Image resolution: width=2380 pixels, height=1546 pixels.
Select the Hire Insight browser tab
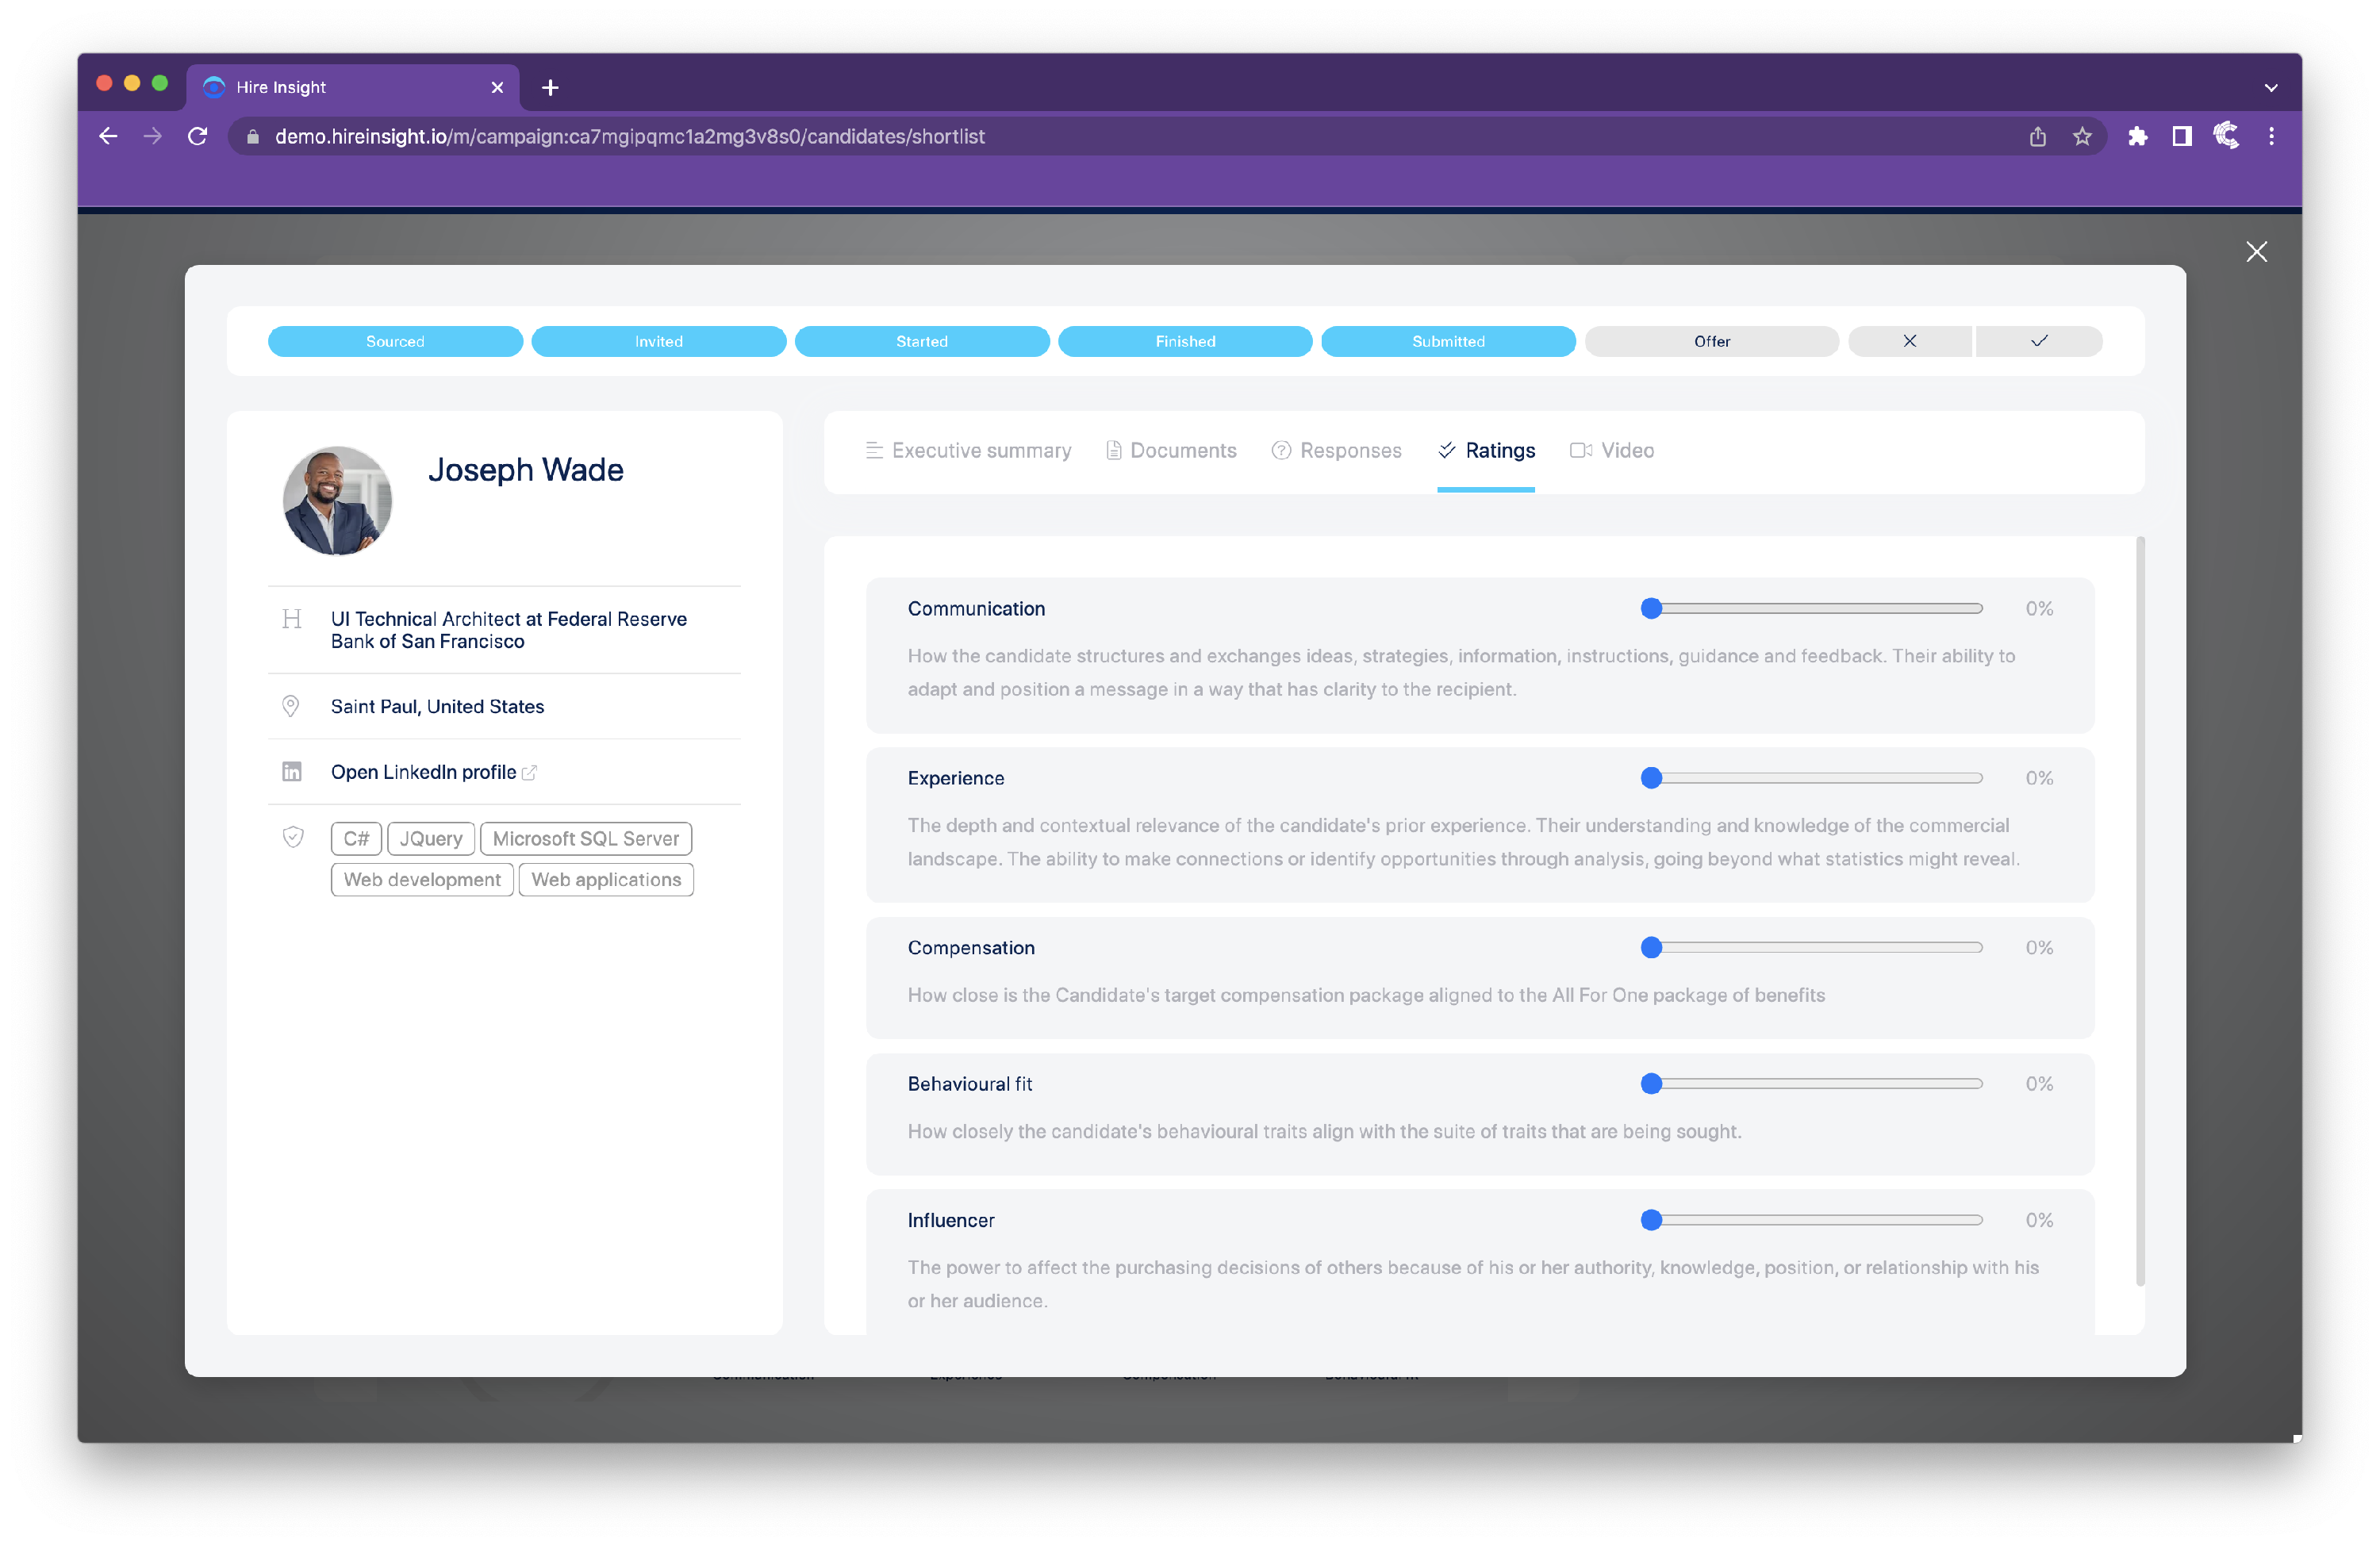click(x=330, y=87)
